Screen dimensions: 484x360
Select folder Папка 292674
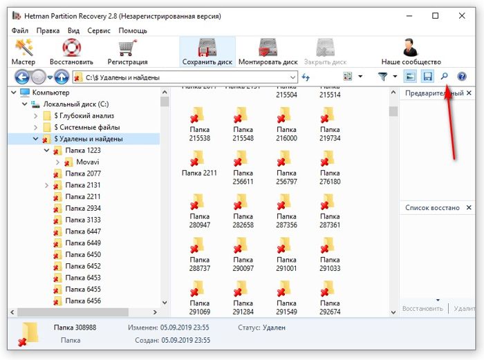(x=330, y=298)
